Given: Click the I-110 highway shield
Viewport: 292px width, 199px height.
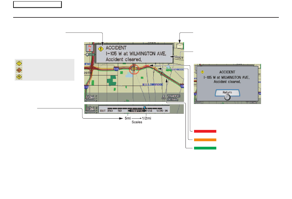Looking at the screenshot, I should (86, 87).
